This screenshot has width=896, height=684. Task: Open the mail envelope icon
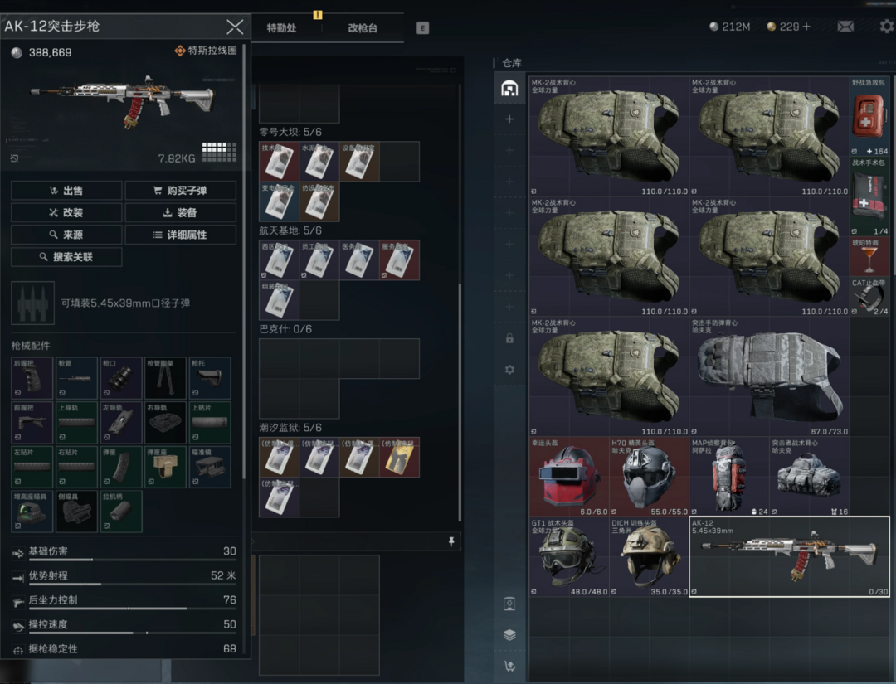[845, 27]
